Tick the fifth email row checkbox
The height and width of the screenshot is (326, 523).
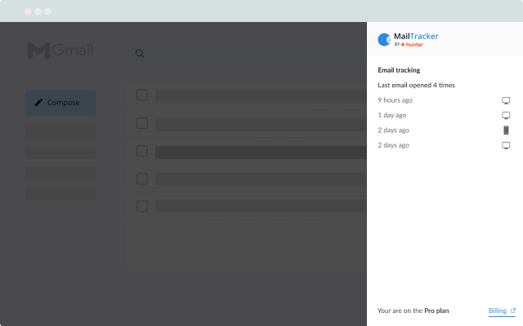coord(142,206)
